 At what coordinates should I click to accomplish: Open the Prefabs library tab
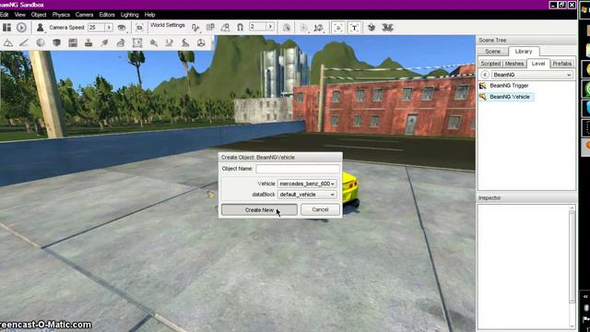click(562, 64)
